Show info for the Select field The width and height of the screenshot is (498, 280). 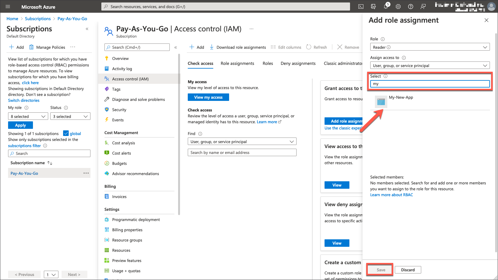[385, 76]
